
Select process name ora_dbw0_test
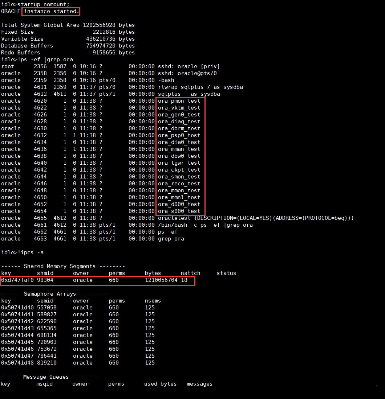pyautogui.click(x=179, y=156)
